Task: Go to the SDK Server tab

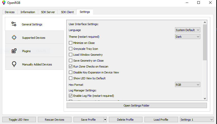Action: pyautogui.click(x=48, y=12)
